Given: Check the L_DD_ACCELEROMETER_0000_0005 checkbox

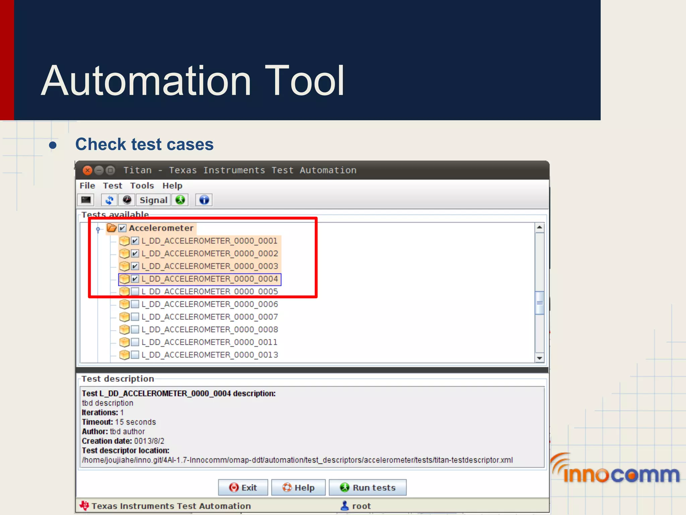Looking at the screenshot, I should pyautogui.click(x=135, y=291).
